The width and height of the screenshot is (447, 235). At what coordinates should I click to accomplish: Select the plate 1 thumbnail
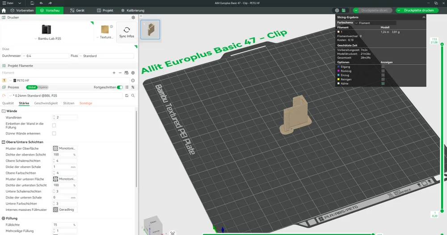150,29
